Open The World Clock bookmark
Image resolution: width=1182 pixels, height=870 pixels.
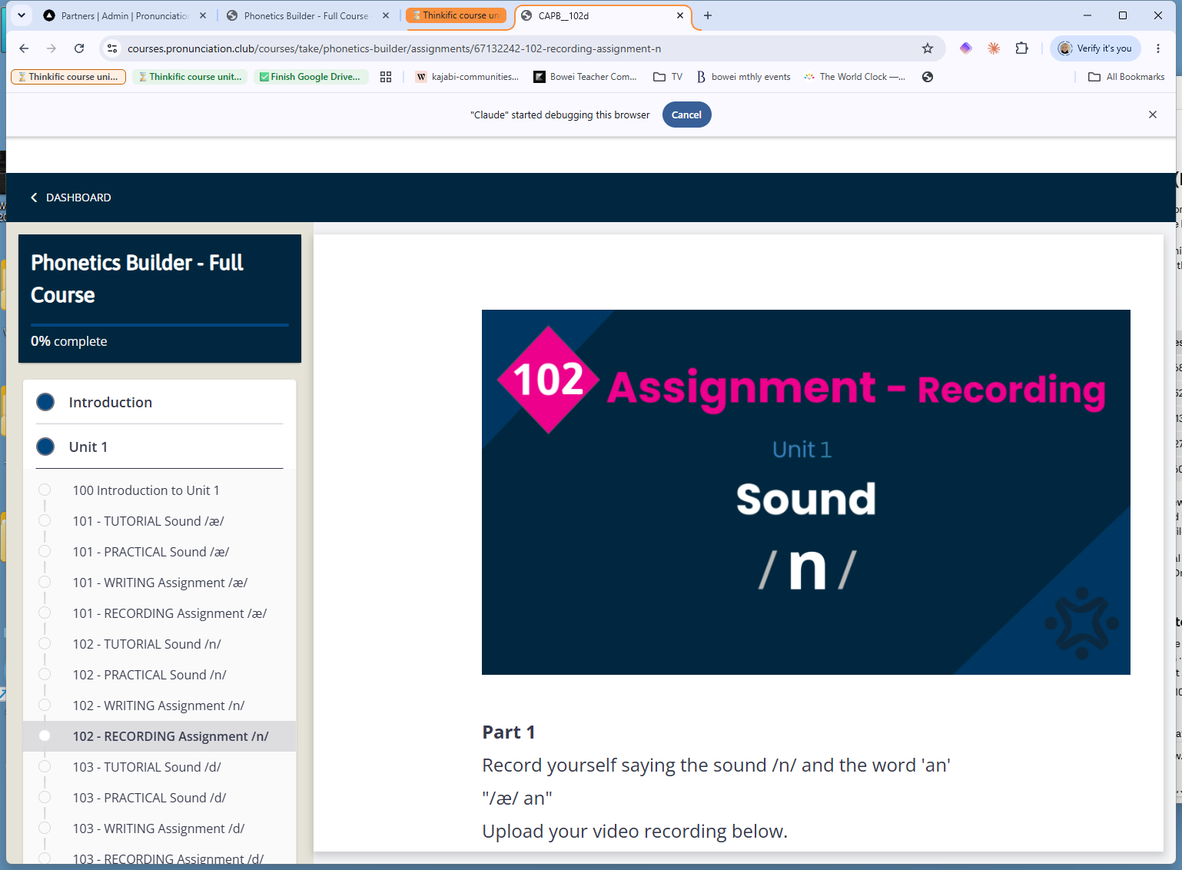[855, 77]
